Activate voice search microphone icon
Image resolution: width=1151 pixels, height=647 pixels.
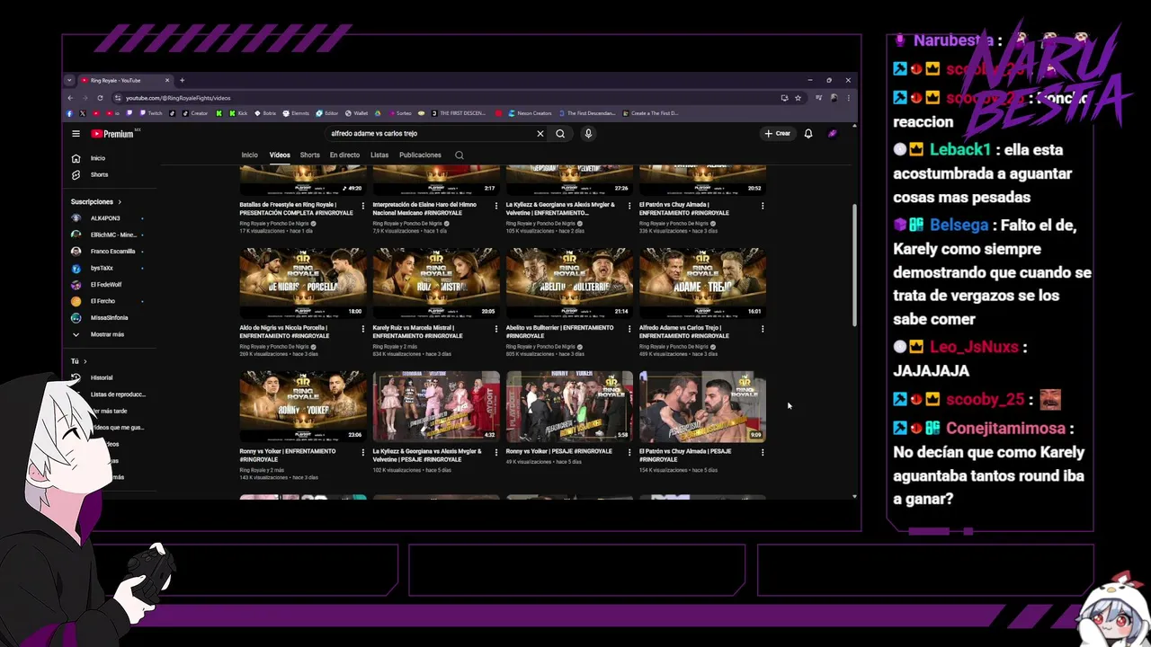coord(588,134)
